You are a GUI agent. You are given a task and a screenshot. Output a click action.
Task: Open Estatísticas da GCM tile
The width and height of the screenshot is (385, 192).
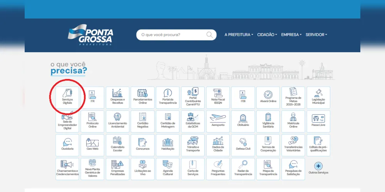tap(193, 121)
